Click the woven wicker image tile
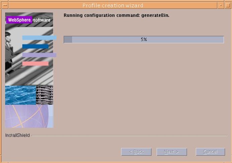The width and height of the screenshot is (232, 163). pos(45,95)
